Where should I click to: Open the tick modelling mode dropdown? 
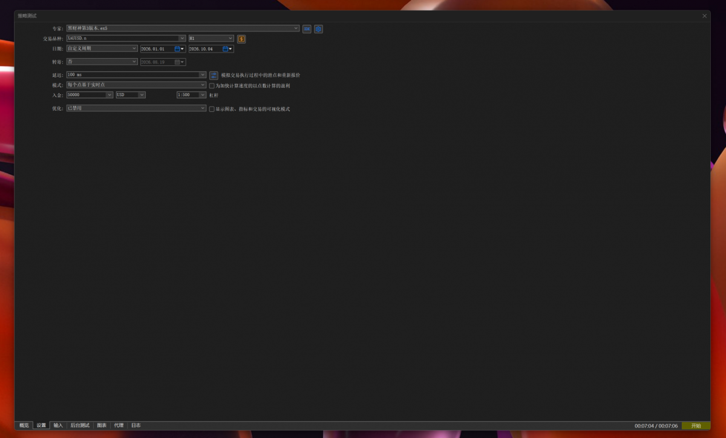136,85
